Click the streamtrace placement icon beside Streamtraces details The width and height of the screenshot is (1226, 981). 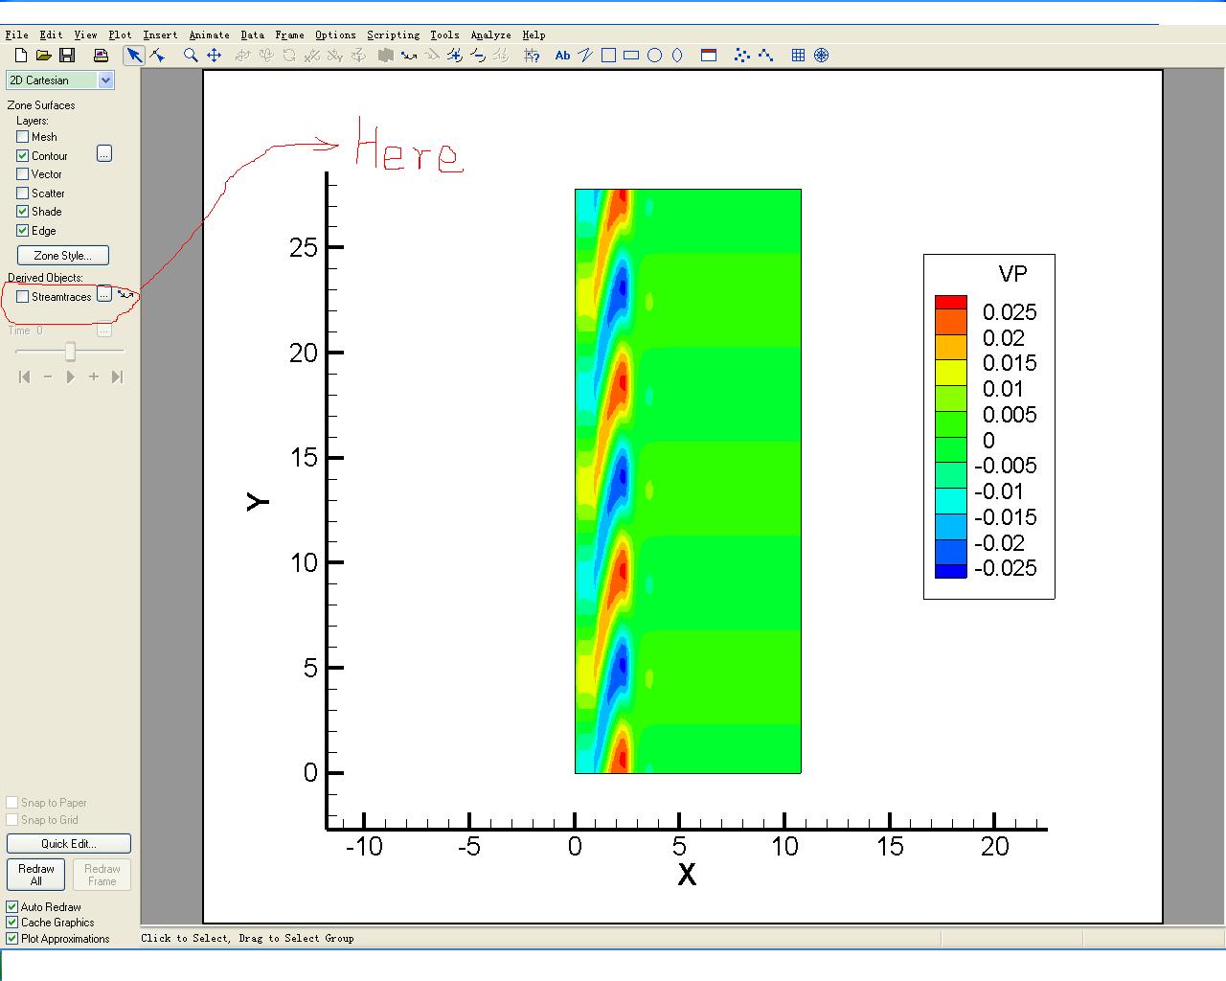125,294
